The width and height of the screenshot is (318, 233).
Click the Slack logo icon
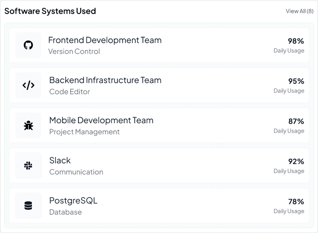28,166
